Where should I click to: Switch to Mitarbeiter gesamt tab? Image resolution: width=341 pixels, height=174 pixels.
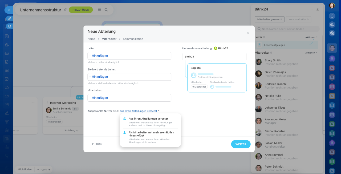pyautogui.click(x=270, y=19)
